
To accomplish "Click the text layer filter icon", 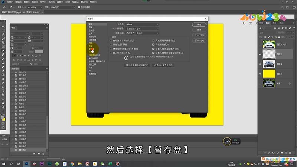I will click(283, 28).
